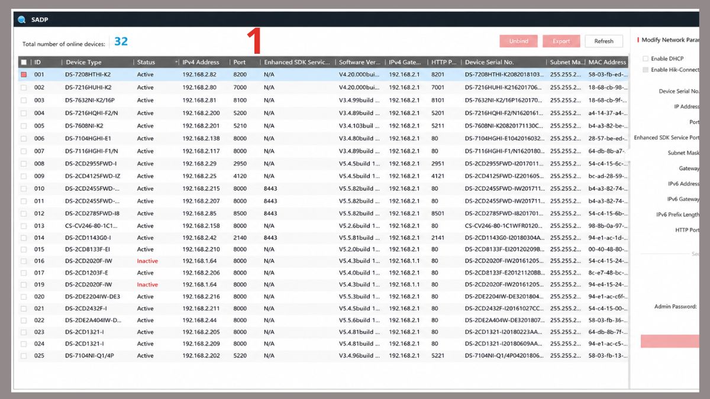Check the box for device 020
The width and height of the screenshot is (710, 399).
[24, 297]
